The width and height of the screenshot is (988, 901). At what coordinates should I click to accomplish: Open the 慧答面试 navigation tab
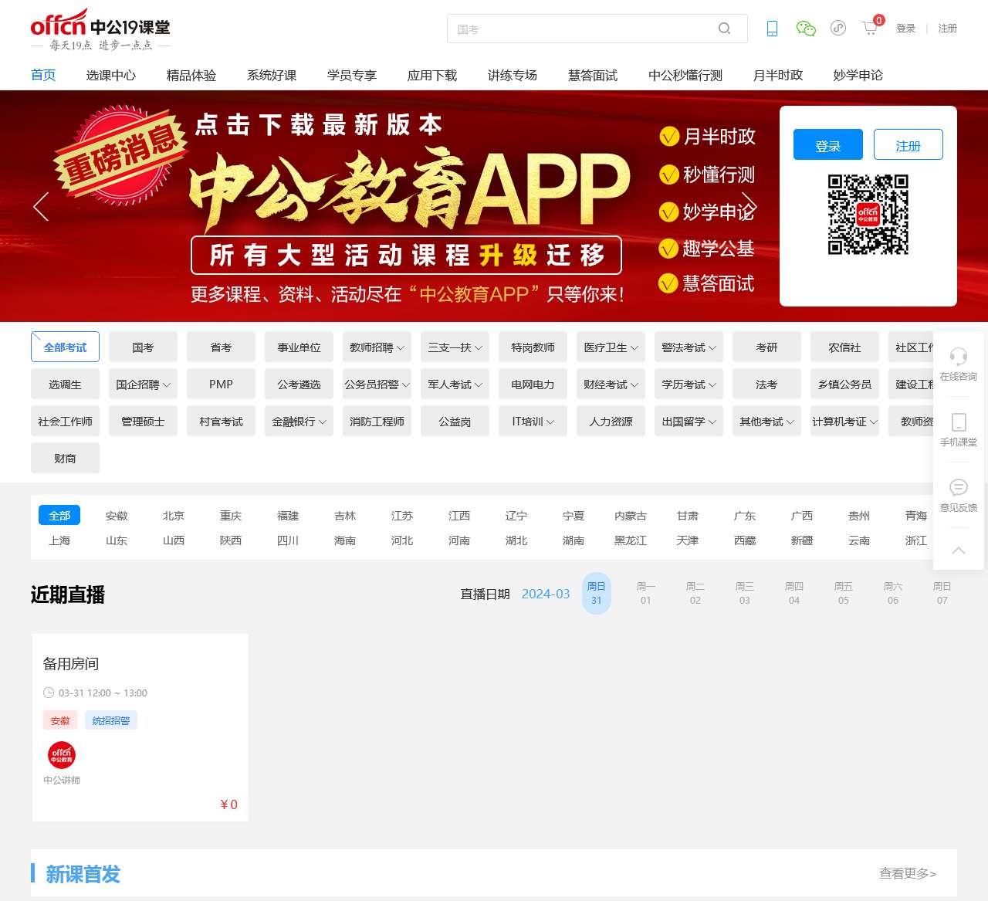tap(593, 75)
